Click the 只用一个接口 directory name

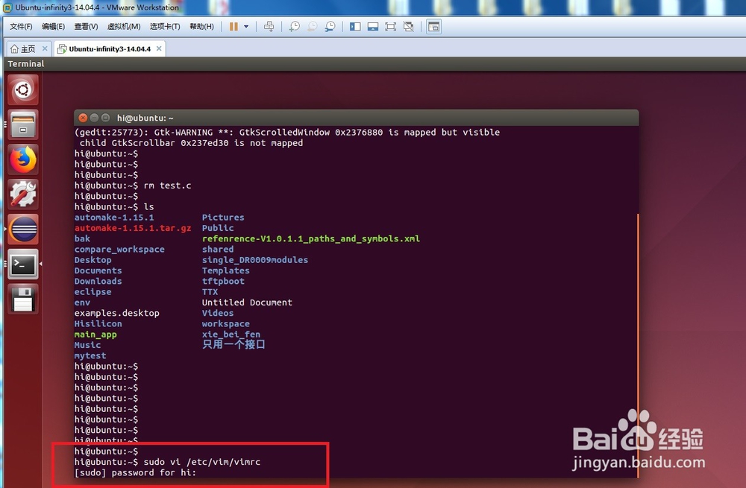pyautogui.click(x=233, y=344)
